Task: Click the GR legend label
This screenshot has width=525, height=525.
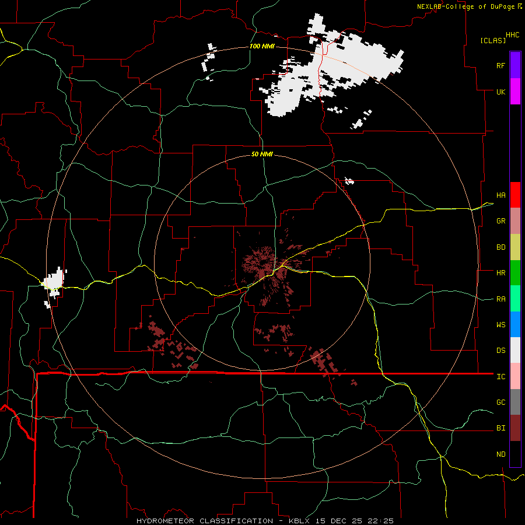Action: (501, 221)
